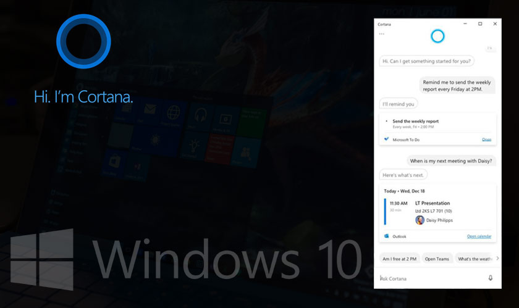The width and height of the screenshot is (519, 308).
Task: Click the 'Today • Wed, Dec 18' date heading
Action: (x=404, y=191)
